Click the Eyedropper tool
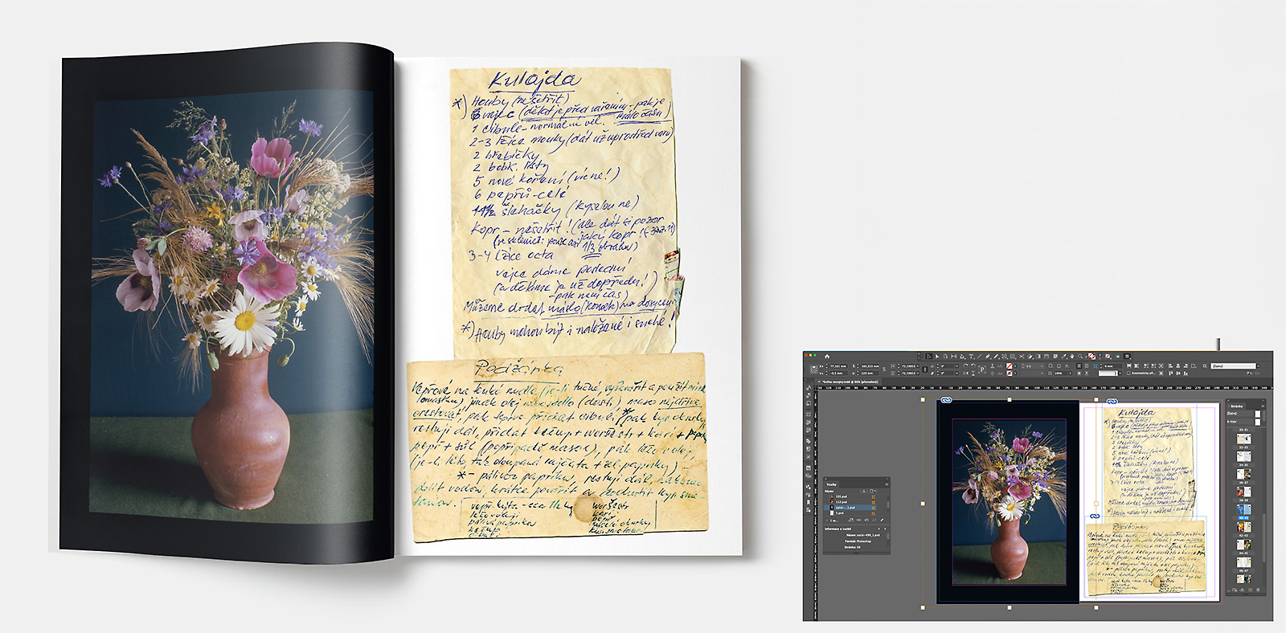1286x633 pixels. [x=1063, y=356]
